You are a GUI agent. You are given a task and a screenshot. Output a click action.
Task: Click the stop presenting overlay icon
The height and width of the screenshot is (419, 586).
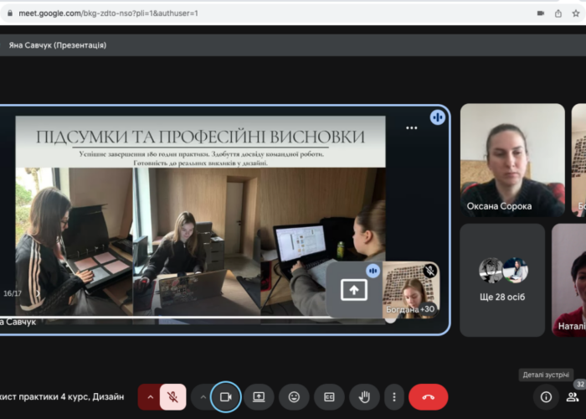coord(353,290)
